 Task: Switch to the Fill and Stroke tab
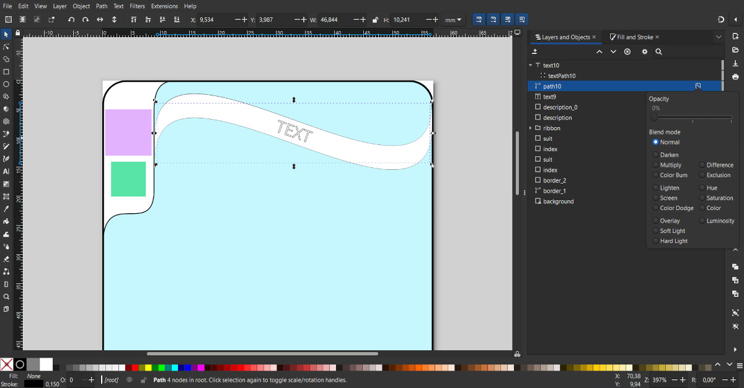coord(634,37)
